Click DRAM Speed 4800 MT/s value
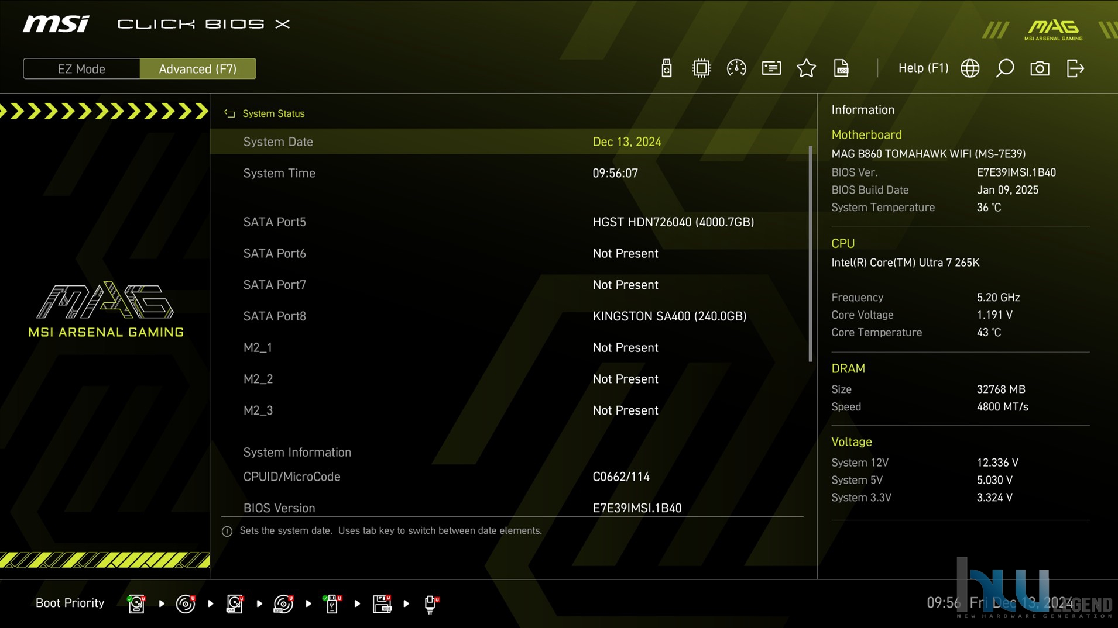Viewport: 1118px width, 628px height. (1002, 407)
